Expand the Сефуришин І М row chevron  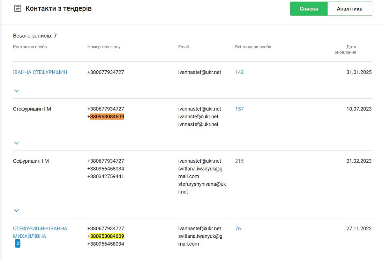(17, 211)
